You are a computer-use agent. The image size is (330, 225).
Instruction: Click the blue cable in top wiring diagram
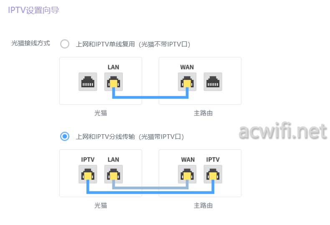(x=150, y=97)
